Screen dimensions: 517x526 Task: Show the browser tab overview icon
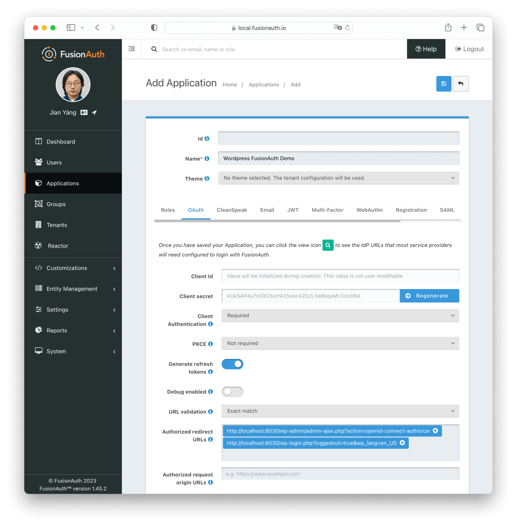(480, 27)
